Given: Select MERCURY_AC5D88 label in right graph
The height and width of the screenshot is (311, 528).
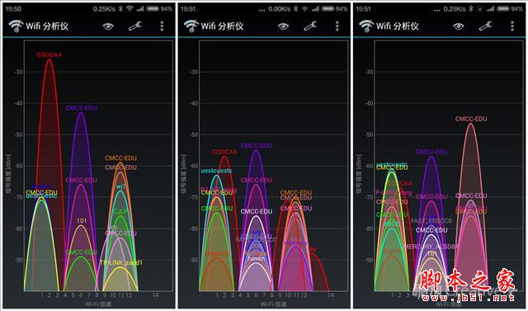Looking at the screenshot, I should [431, 247].
